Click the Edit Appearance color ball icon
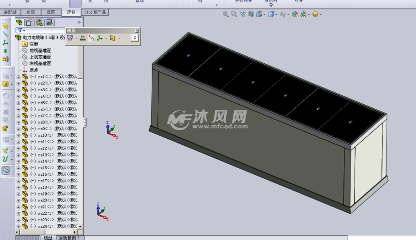Viewport: 416px width, 240px height. pos(295,14)
